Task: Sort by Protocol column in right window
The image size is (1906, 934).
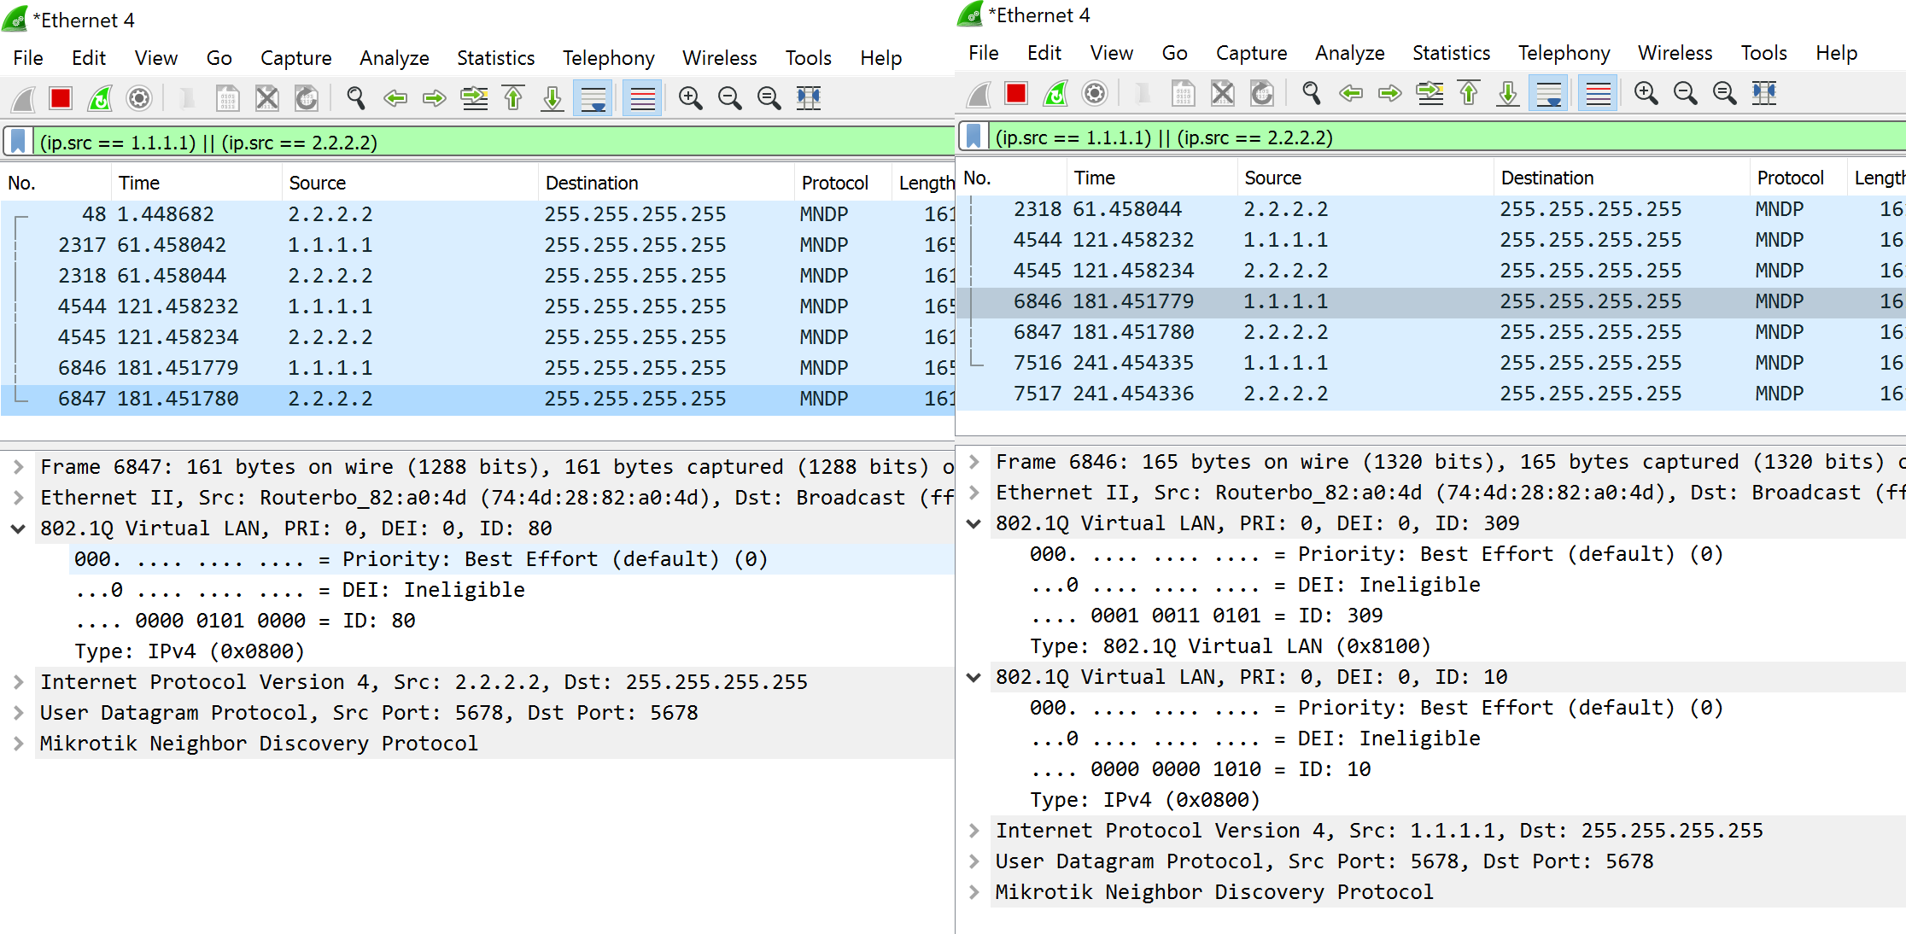Action: [x=1798, y=178]
